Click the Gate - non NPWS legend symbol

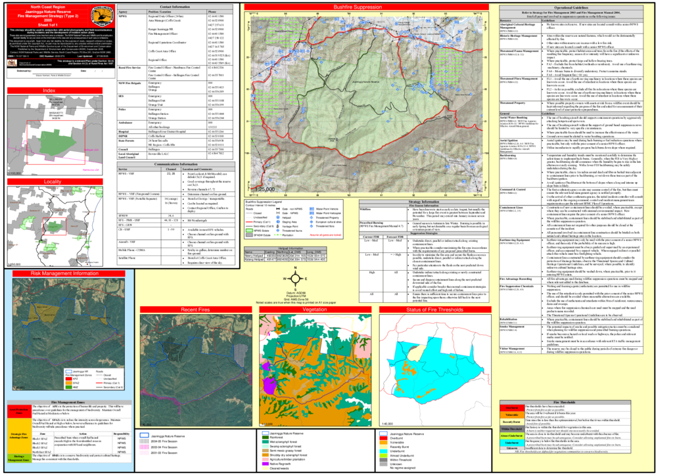278,209
